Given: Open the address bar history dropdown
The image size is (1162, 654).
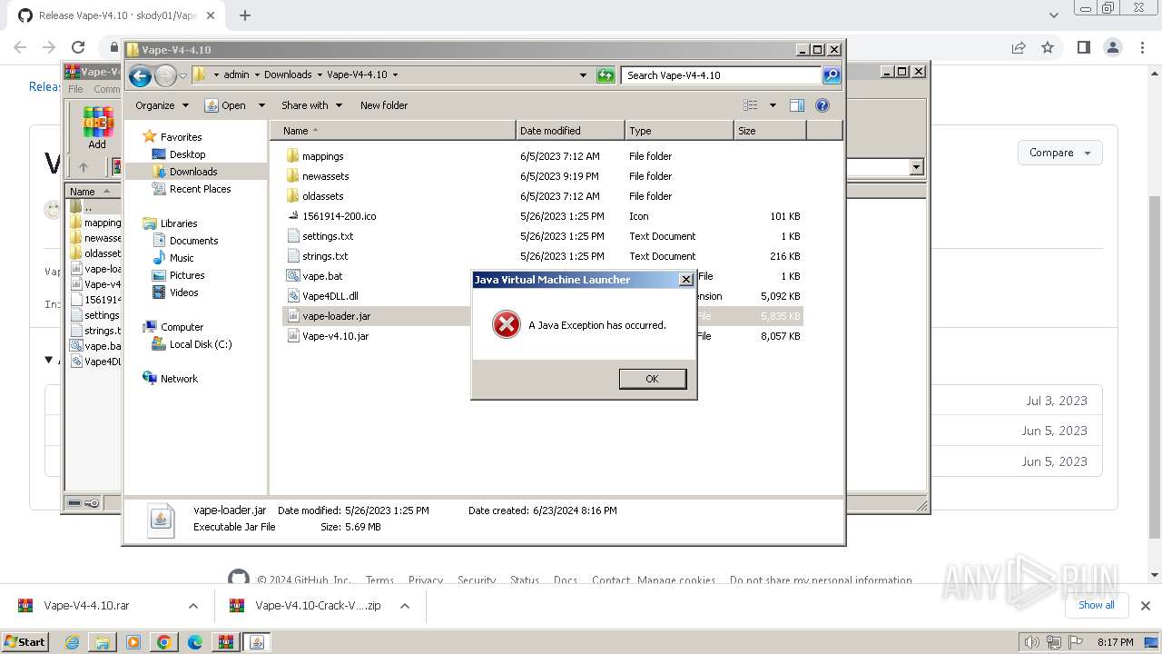Looking at the screenshot, I should (x=583, y=75).
